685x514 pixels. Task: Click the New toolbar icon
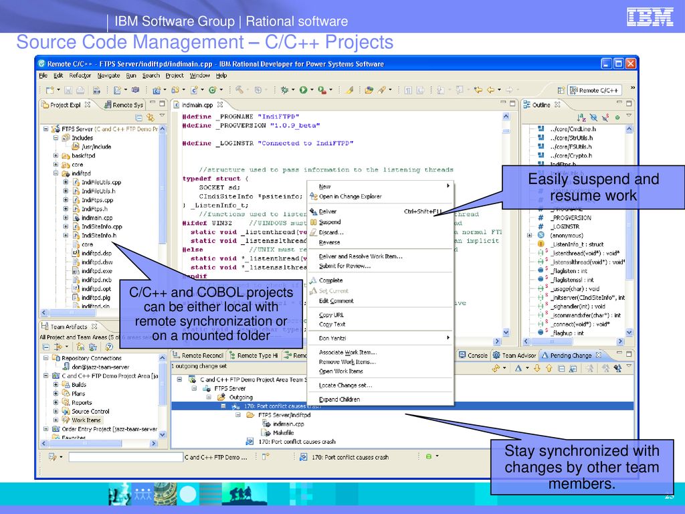pos(50,90)
